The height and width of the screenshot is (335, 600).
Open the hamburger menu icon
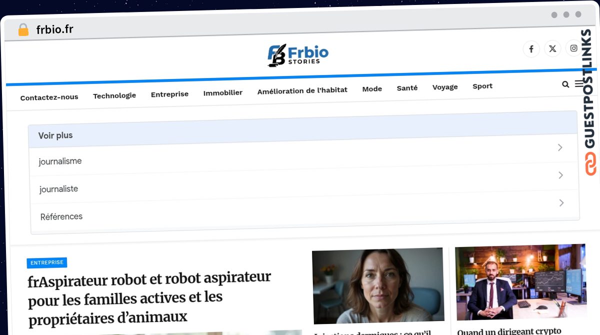[579, 84]
